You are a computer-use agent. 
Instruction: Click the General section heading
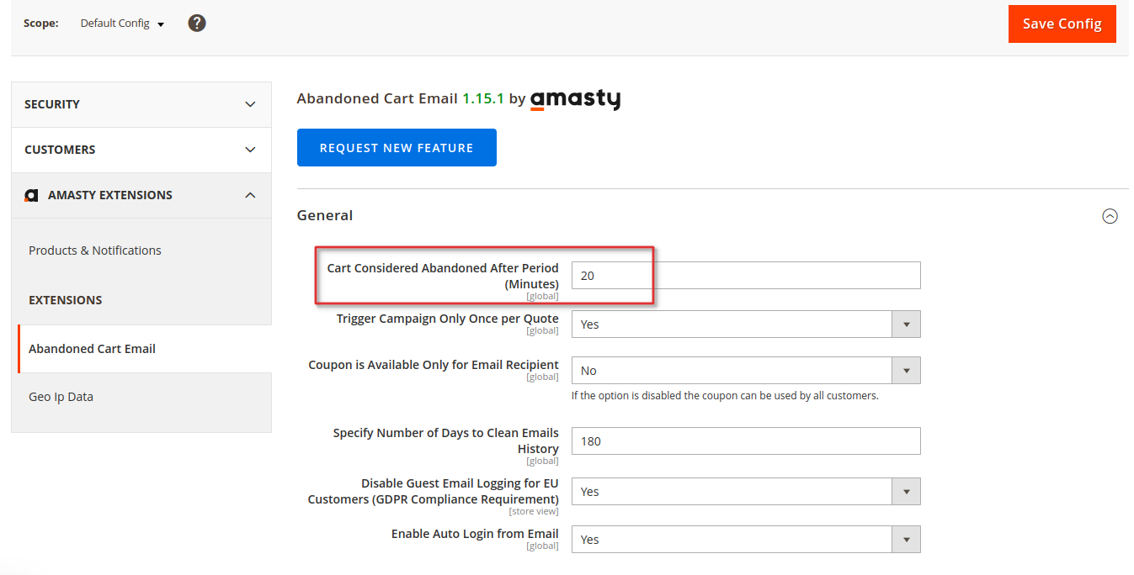(325, 215)
